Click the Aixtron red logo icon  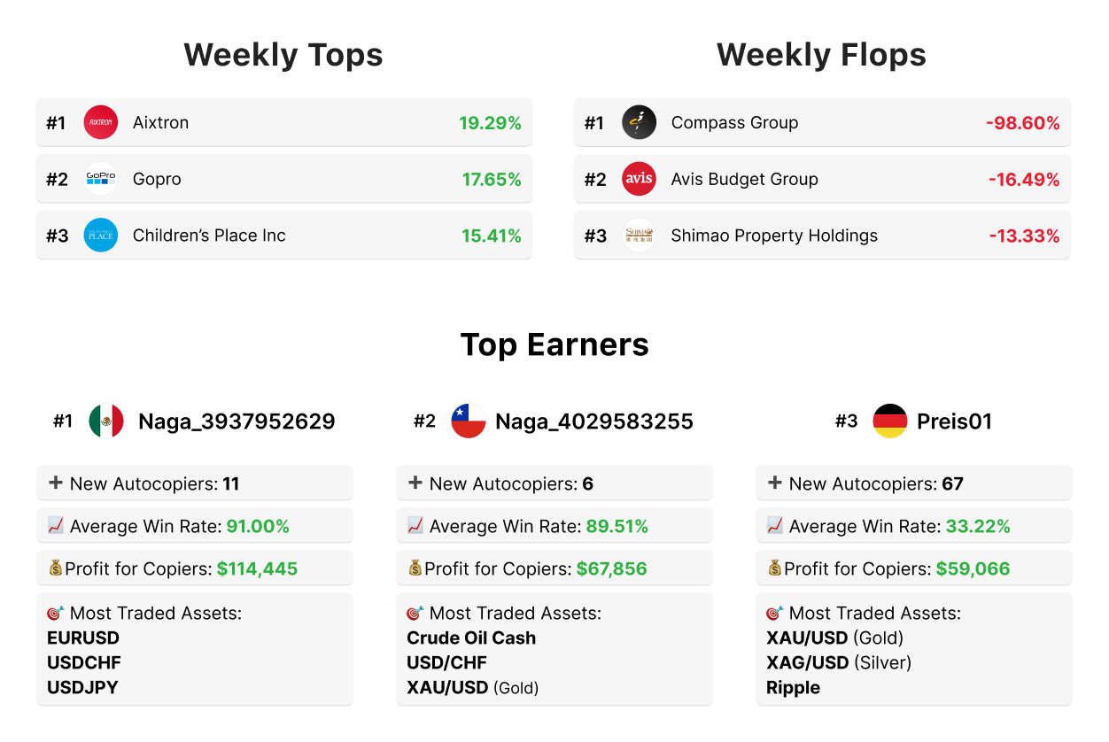(x=101, y=122)
